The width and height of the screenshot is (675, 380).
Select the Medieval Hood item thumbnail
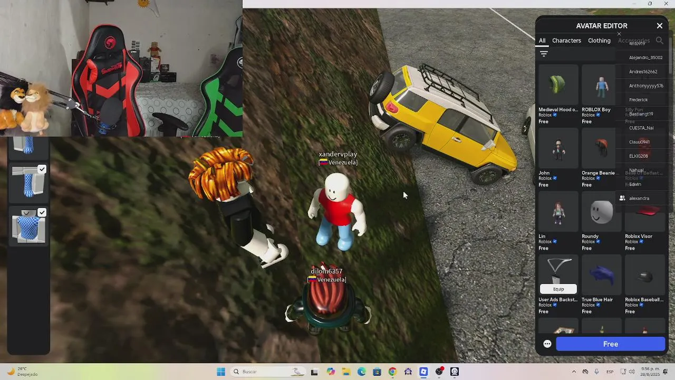(x=558, y=85)
